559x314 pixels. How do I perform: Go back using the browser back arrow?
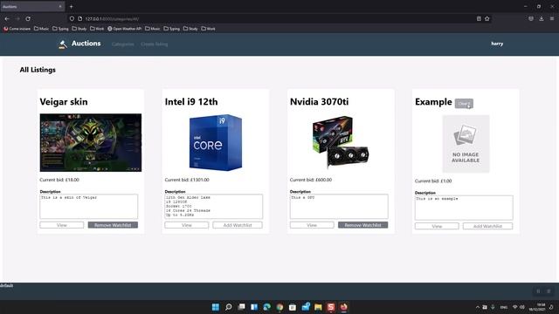[7, 18]
